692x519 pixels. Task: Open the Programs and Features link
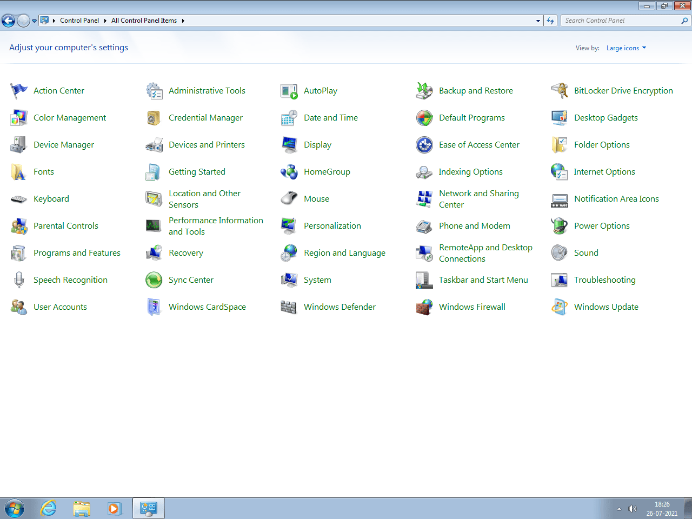pyautogui.click(x=77, y=253)
